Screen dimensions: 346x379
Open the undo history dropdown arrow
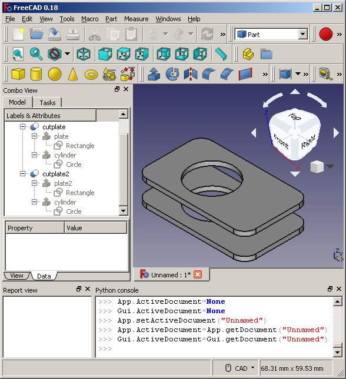[x=165, y=34]
